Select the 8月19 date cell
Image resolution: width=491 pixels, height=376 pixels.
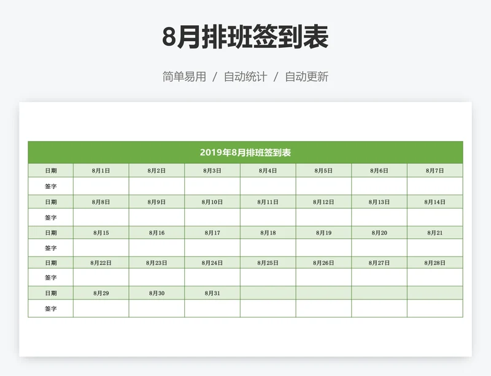[x=323, y=232]
